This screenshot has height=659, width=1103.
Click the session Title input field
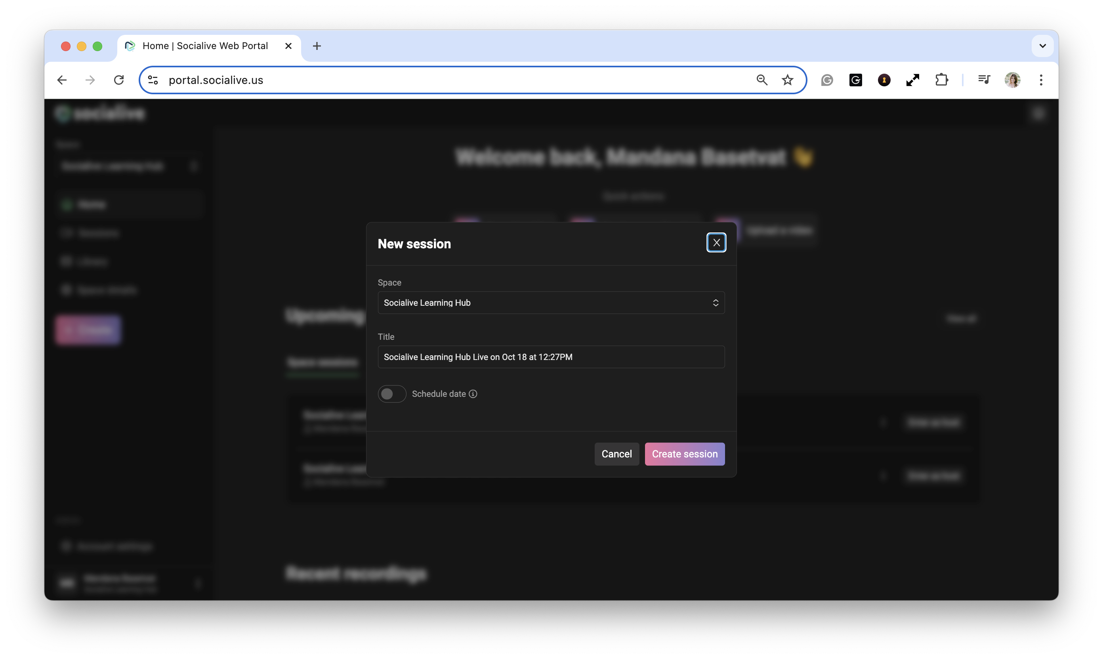[551, 356]
